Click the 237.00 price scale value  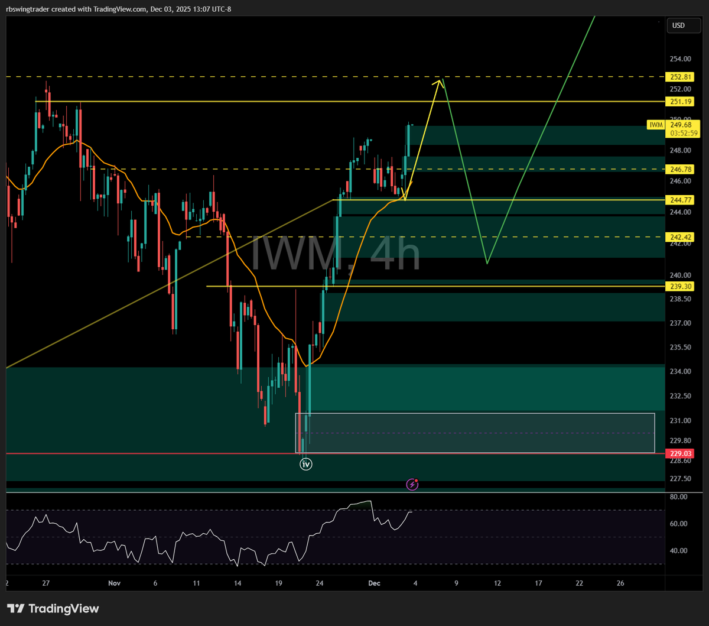pyautogui.click(x=680, y=323)
